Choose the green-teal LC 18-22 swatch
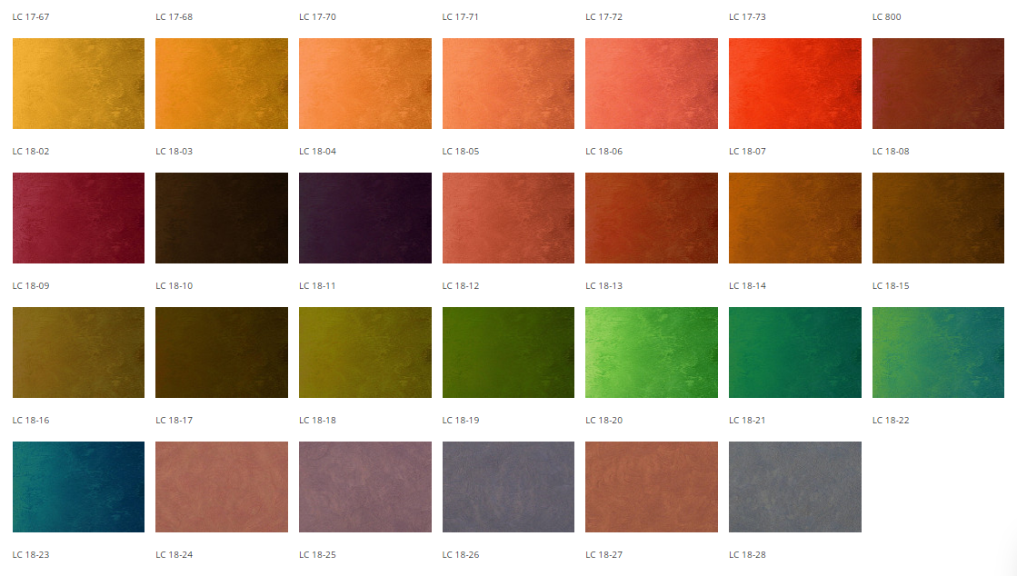Screen dimensions: 1017x576 click(x=939, y=353)
